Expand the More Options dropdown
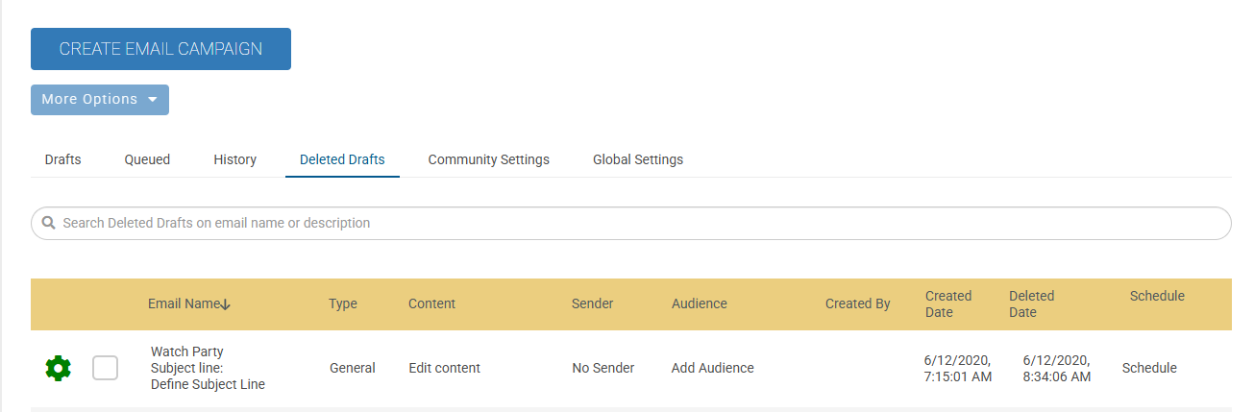This screenshot has width=1254, height=412. pos(100,100)
